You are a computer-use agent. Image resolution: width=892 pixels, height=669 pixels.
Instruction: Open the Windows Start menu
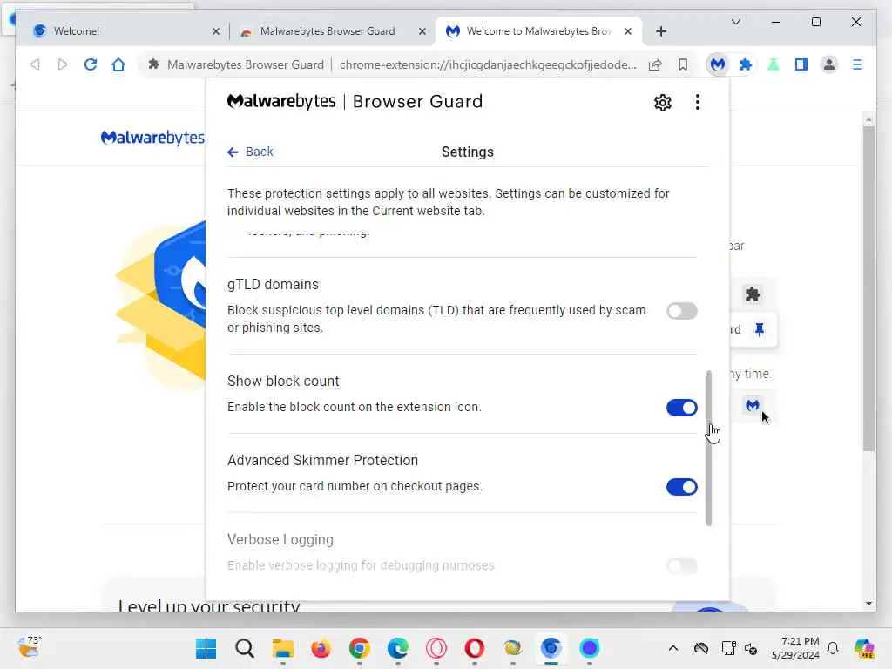[x=206, y=648]
